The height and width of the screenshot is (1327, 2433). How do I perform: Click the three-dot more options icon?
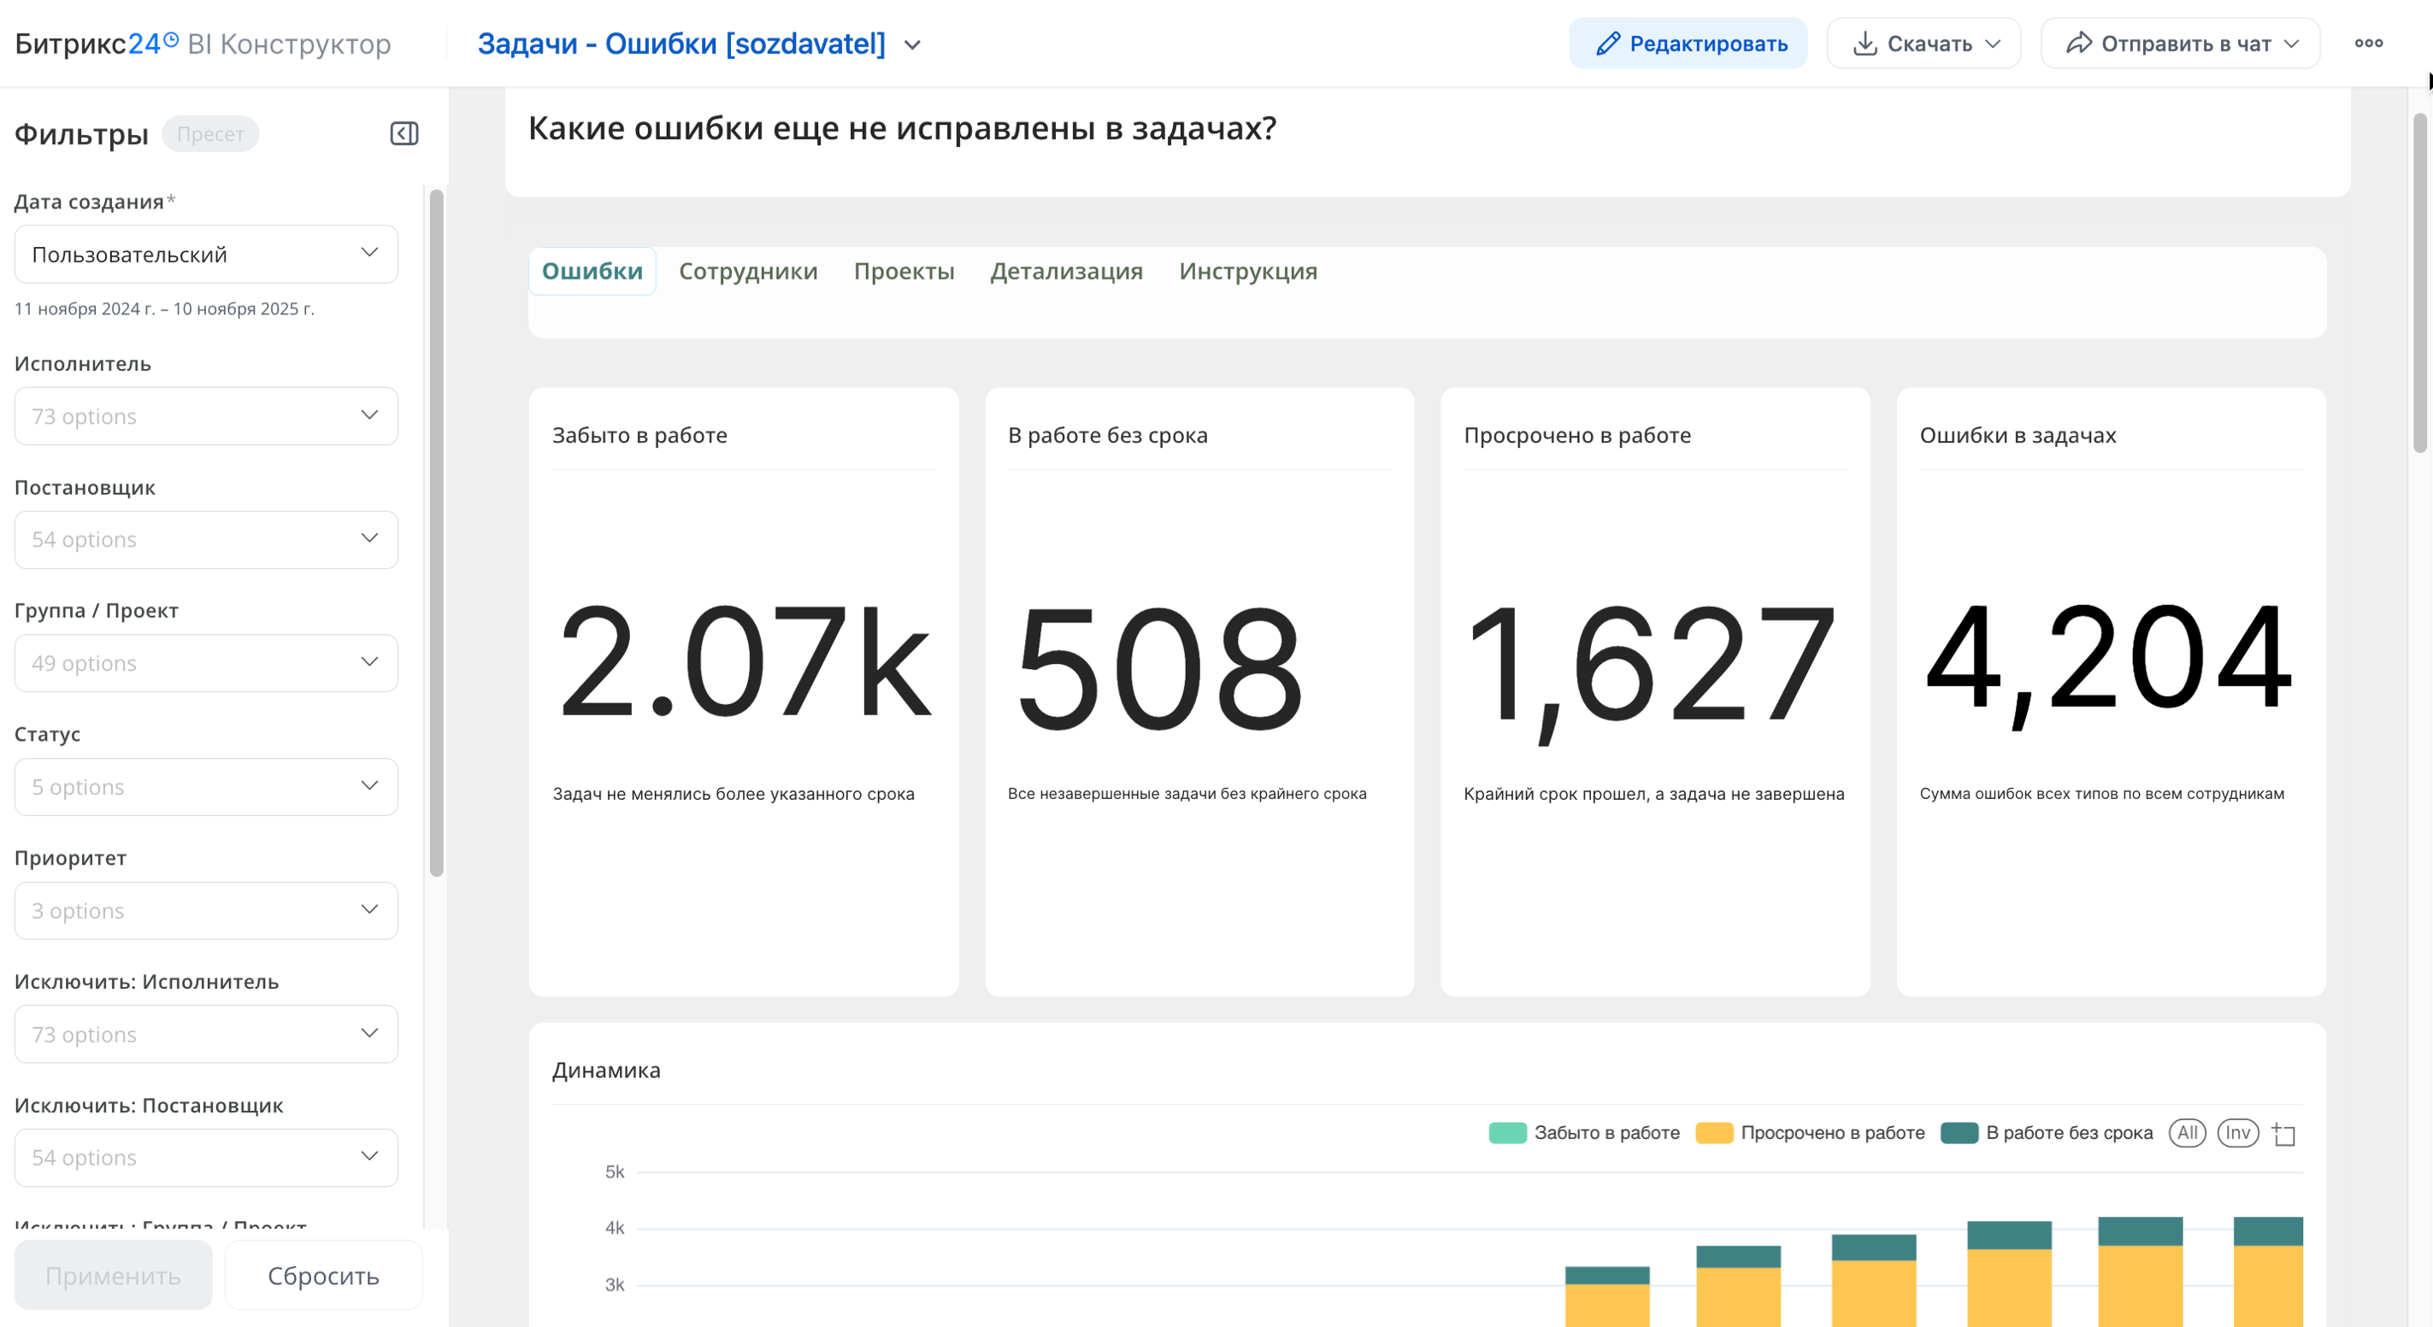2368,44
